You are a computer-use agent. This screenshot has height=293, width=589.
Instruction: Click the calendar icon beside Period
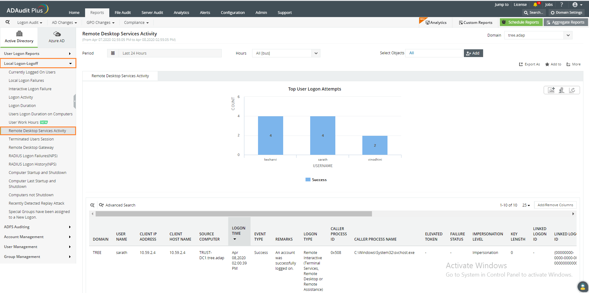point(113,53)
